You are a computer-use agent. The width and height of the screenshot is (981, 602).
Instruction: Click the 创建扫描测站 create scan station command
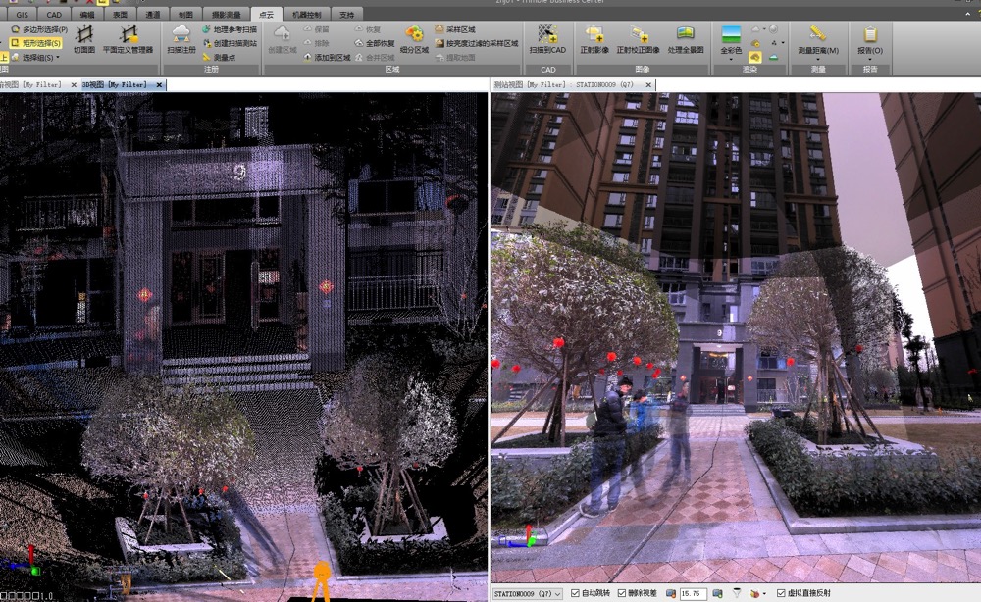pos(230,43)
